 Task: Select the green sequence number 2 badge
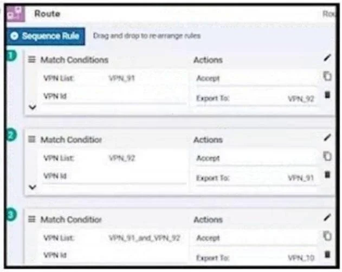11,135
